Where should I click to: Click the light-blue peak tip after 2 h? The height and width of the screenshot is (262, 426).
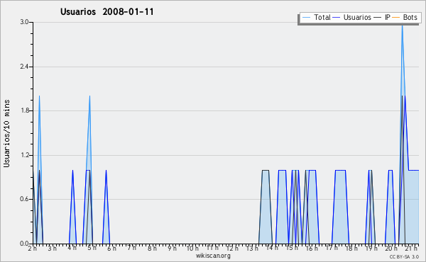pos(39,97)
